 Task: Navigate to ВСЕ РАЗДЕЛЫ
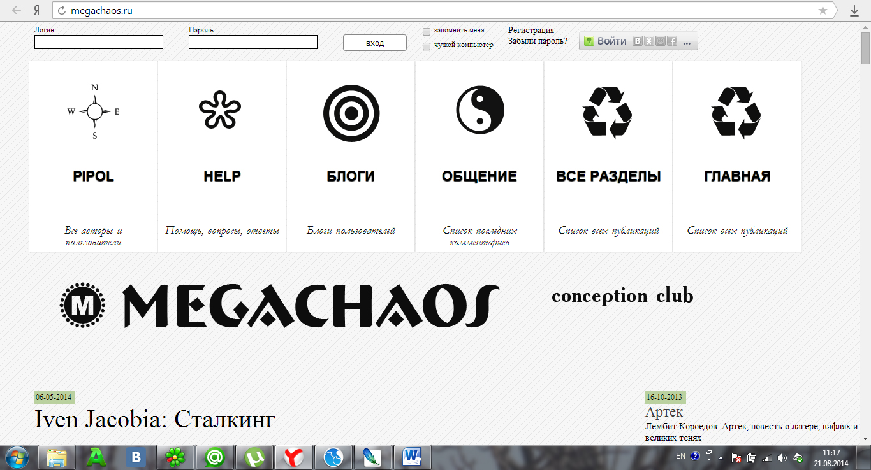click(x=608, y=176)
